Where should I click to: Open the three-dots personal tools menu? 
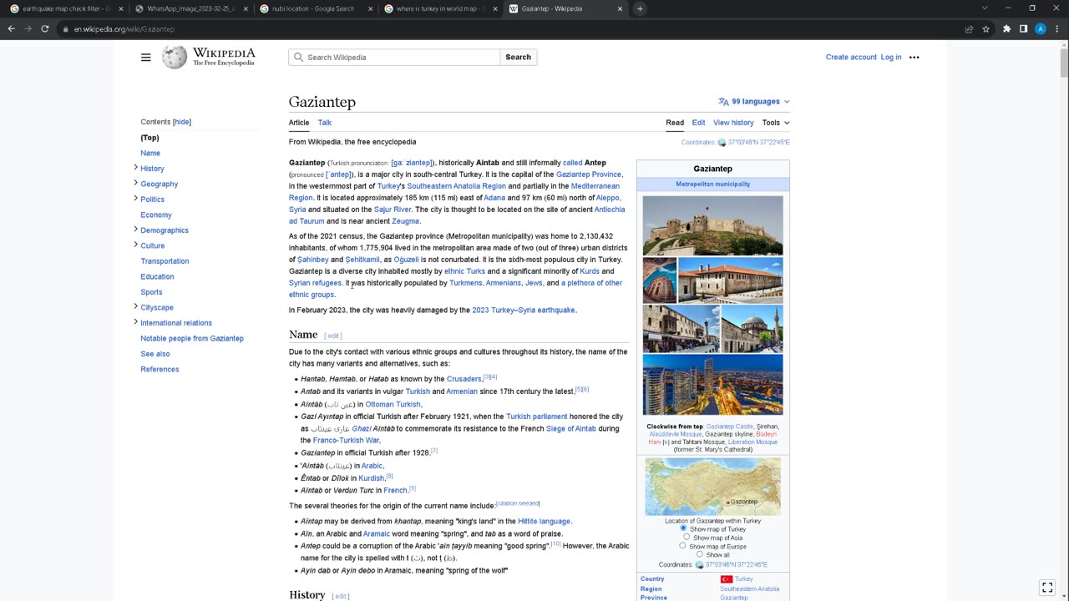click(914, 58)
